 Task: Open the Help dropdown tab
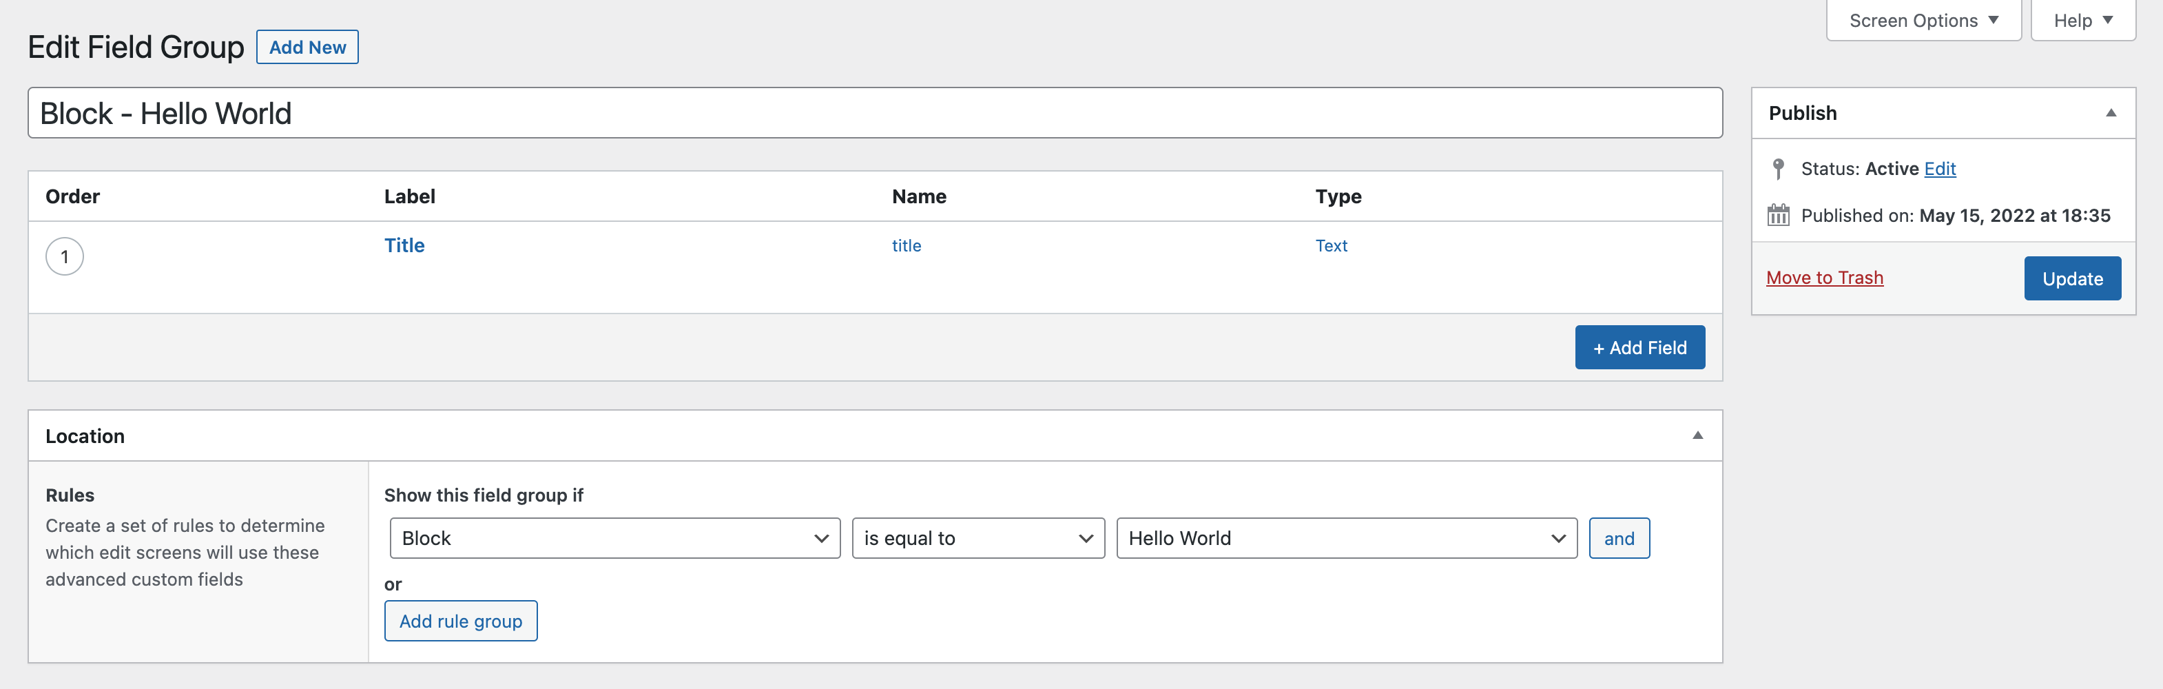tap(2082, 20)
